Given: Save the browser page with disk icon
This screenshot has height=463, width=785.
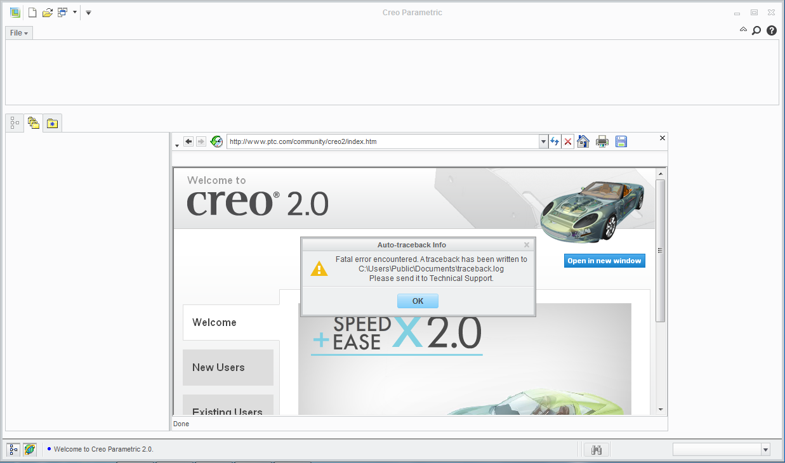Looking at the screenshot, I should point(621,141).
